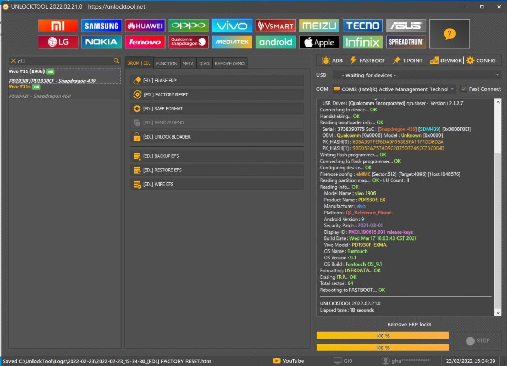Switch to the FUNCTION tab
Viewport: 507px width, 366px height.
pos(167,64)
